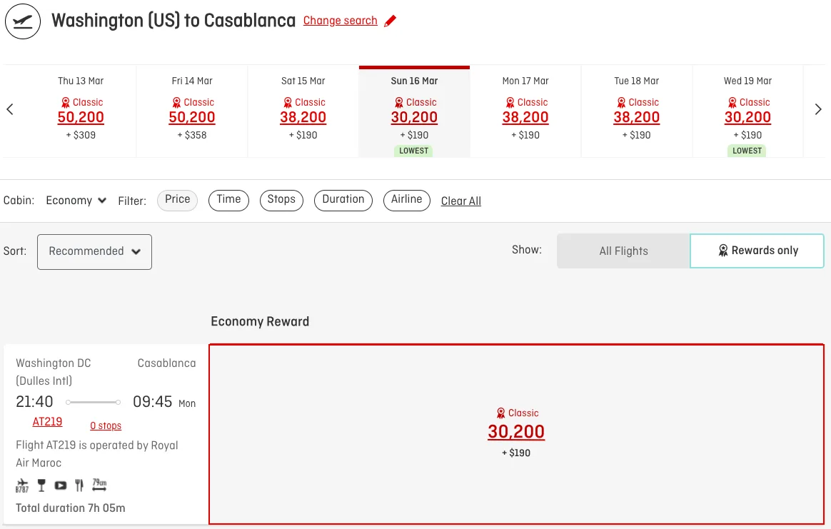
Task: Click the 38,200 points under Sat 15 Mar
Action: (x=303, y=117)
